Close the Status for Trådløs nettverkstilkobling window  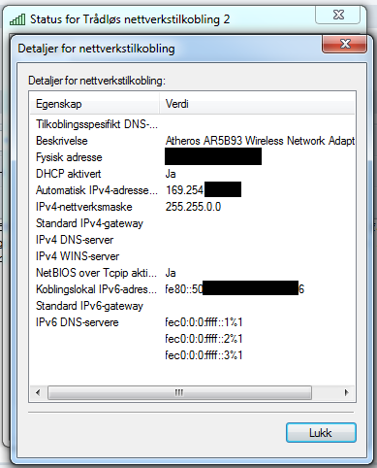click(x=338, y=15)
